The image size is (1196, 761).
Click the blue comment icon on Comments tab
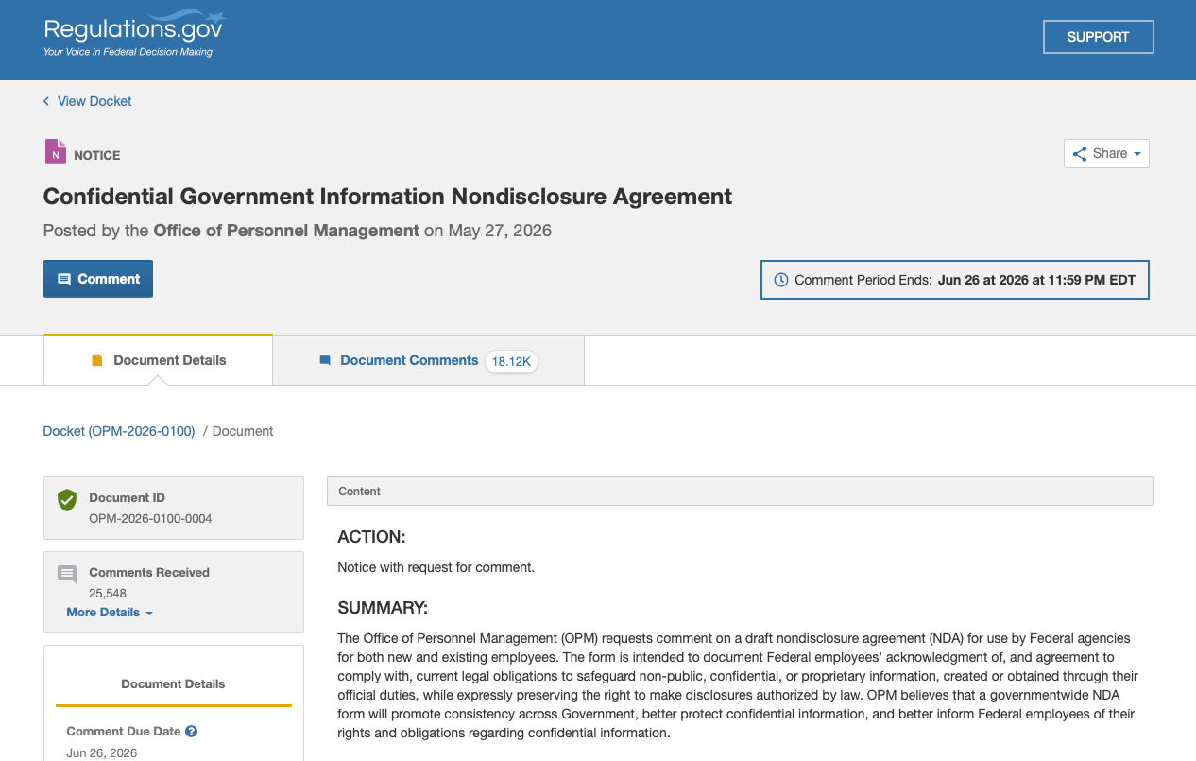pyautogui.click(x=325, y=360)
